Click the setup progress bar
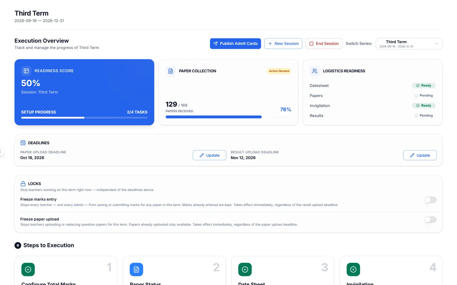 tap(84, 118)
